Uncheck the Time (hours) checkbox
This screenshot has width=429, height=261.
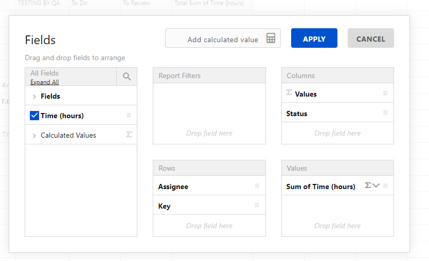coord(34,116)
